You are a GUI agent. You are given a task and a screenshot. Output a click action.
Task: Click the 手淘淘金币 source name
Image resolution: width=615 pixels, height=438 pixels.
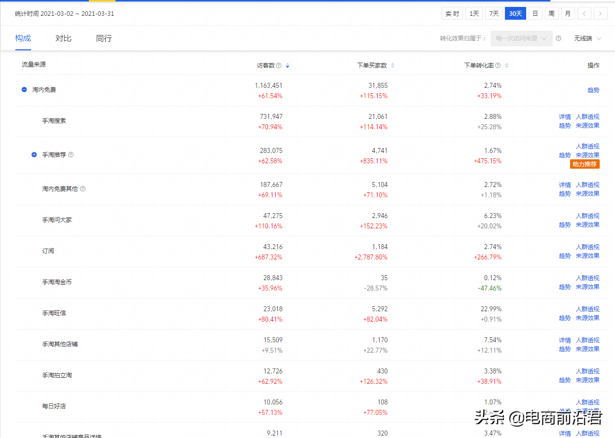click(57, 282)
